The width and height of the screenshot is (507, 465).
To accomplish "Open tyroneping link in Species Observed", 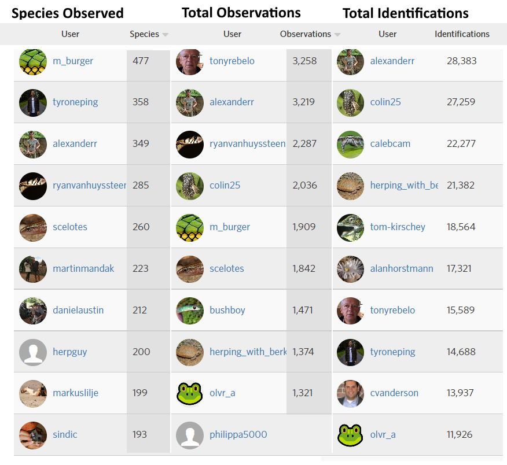I will tap(75, 102).
